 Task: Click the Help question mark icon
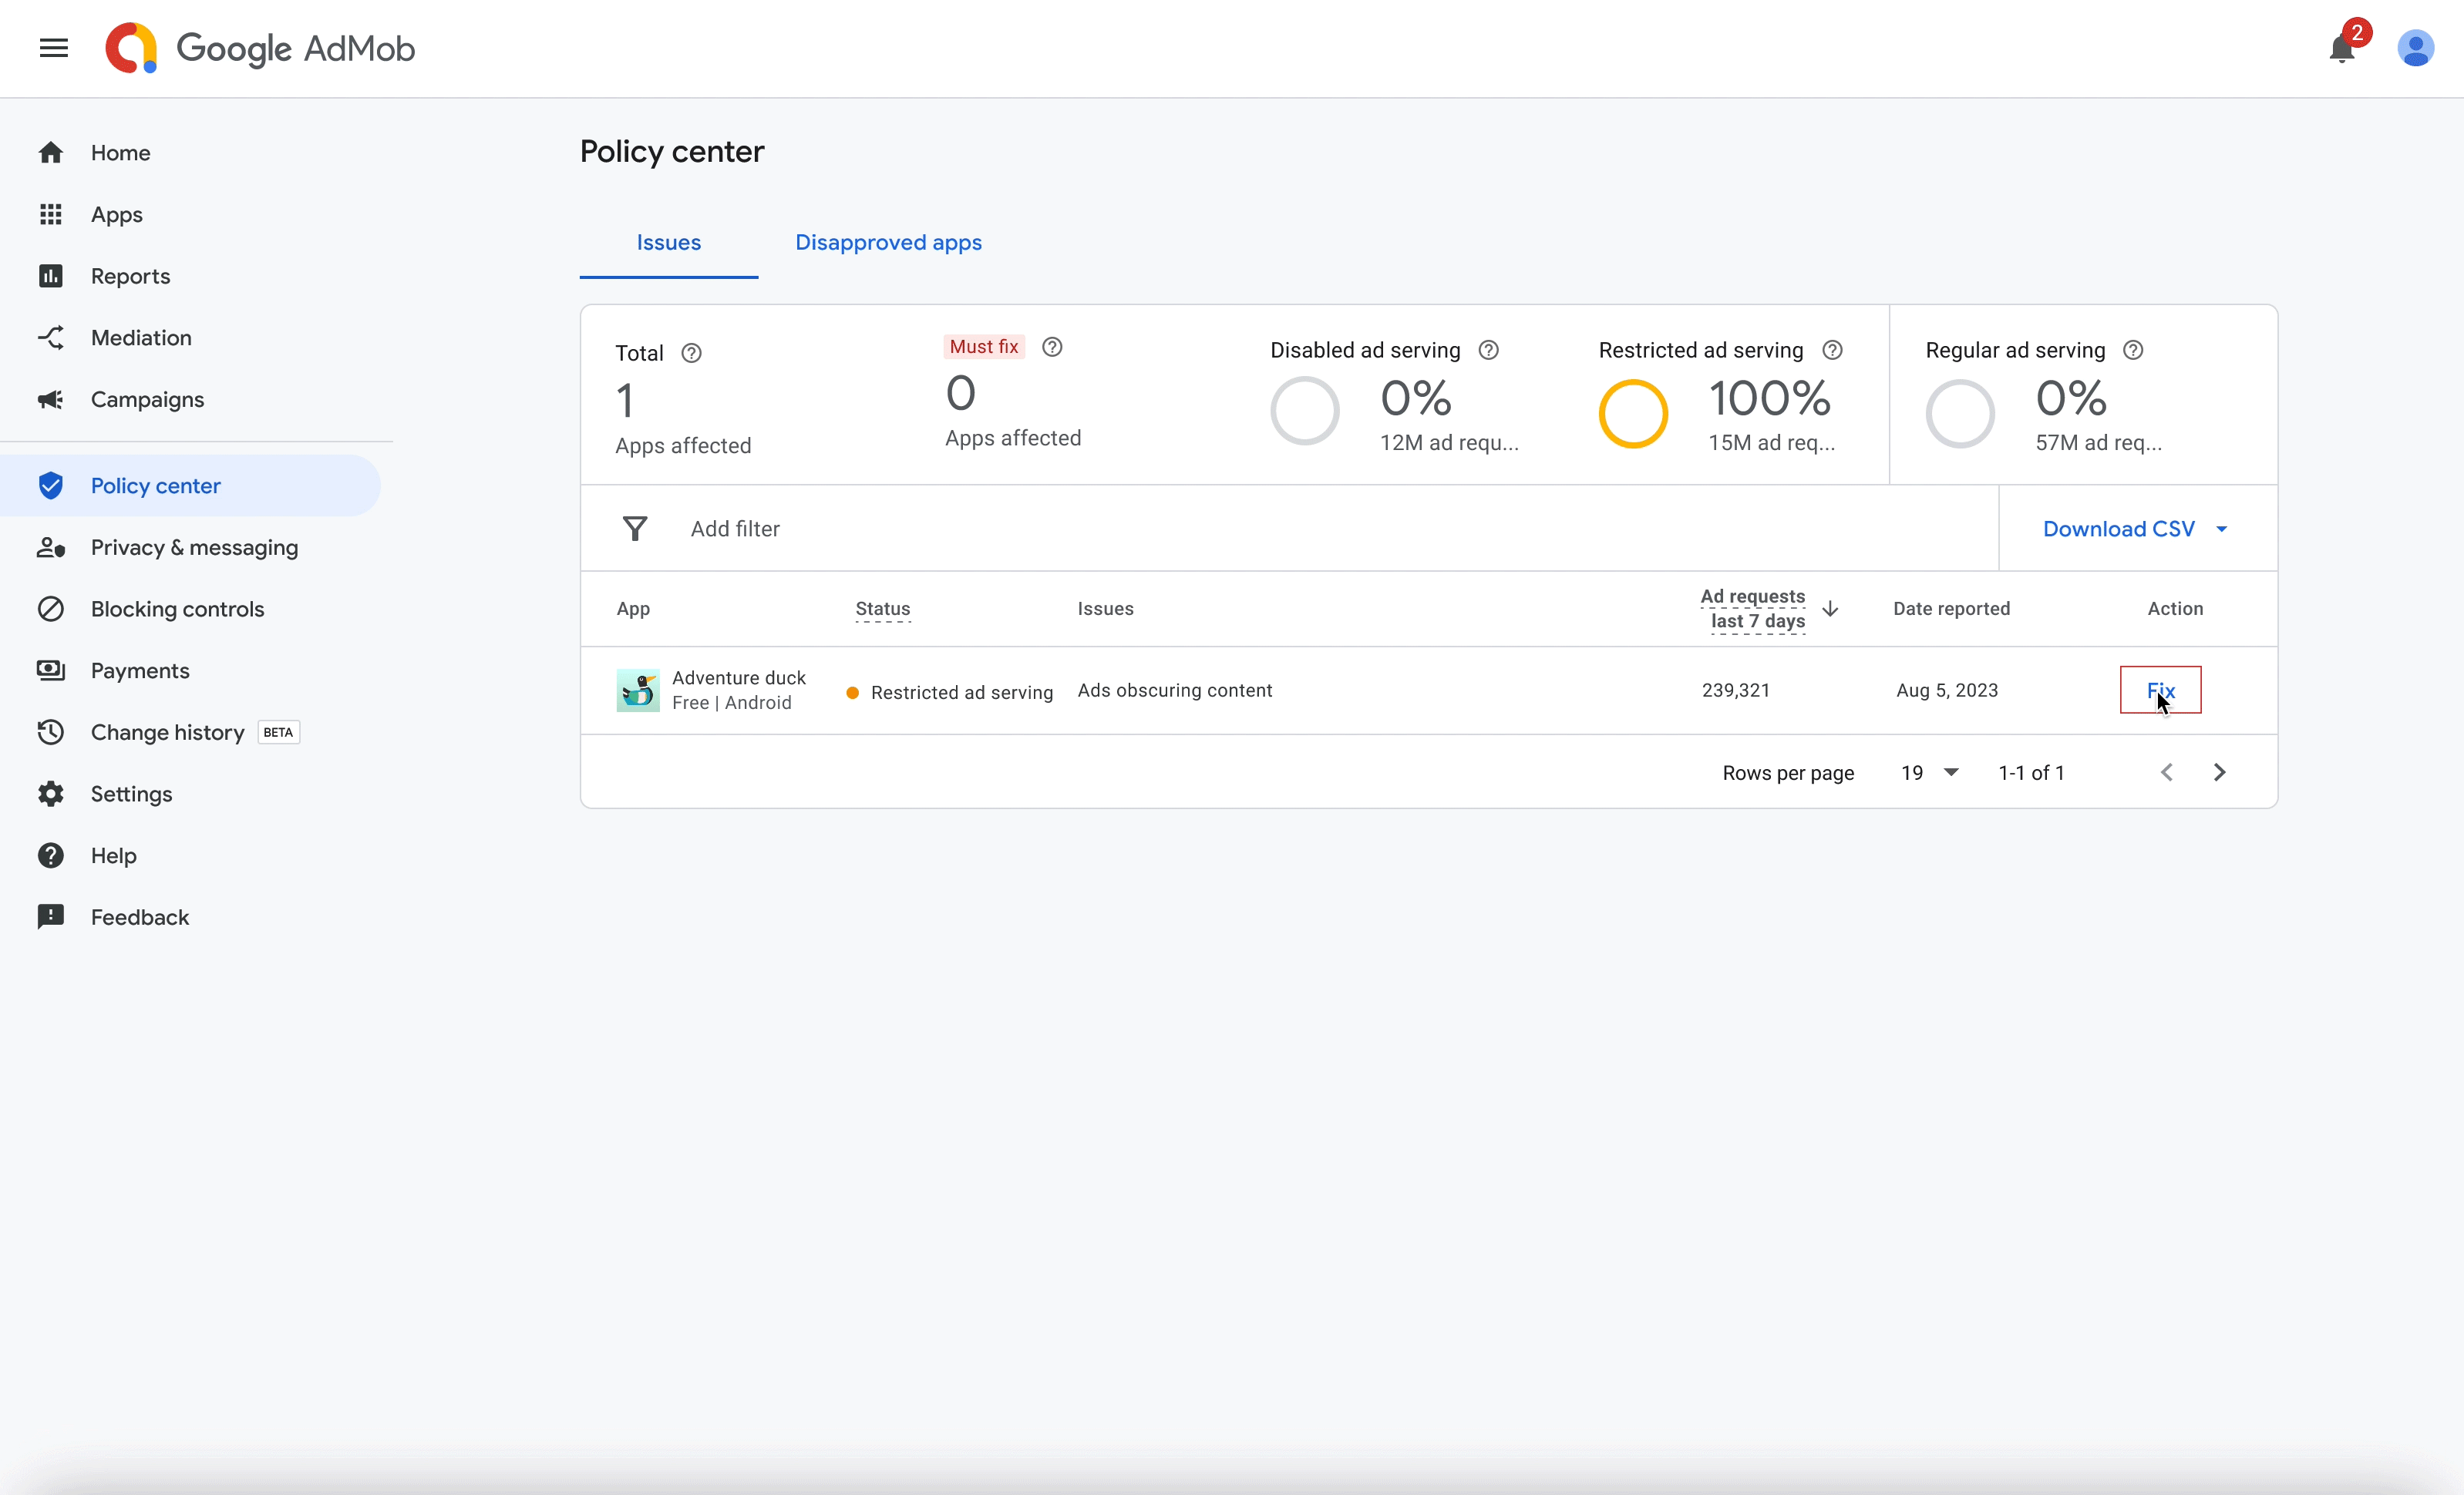pyautogui.click(x=51, y=855)
